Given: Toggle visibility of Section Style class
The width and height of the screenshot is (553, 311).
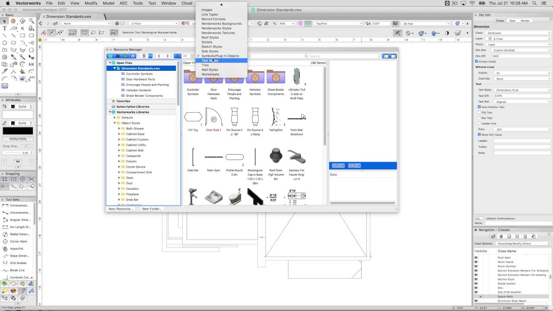Looking at the screenshot, I should [476, 279].
